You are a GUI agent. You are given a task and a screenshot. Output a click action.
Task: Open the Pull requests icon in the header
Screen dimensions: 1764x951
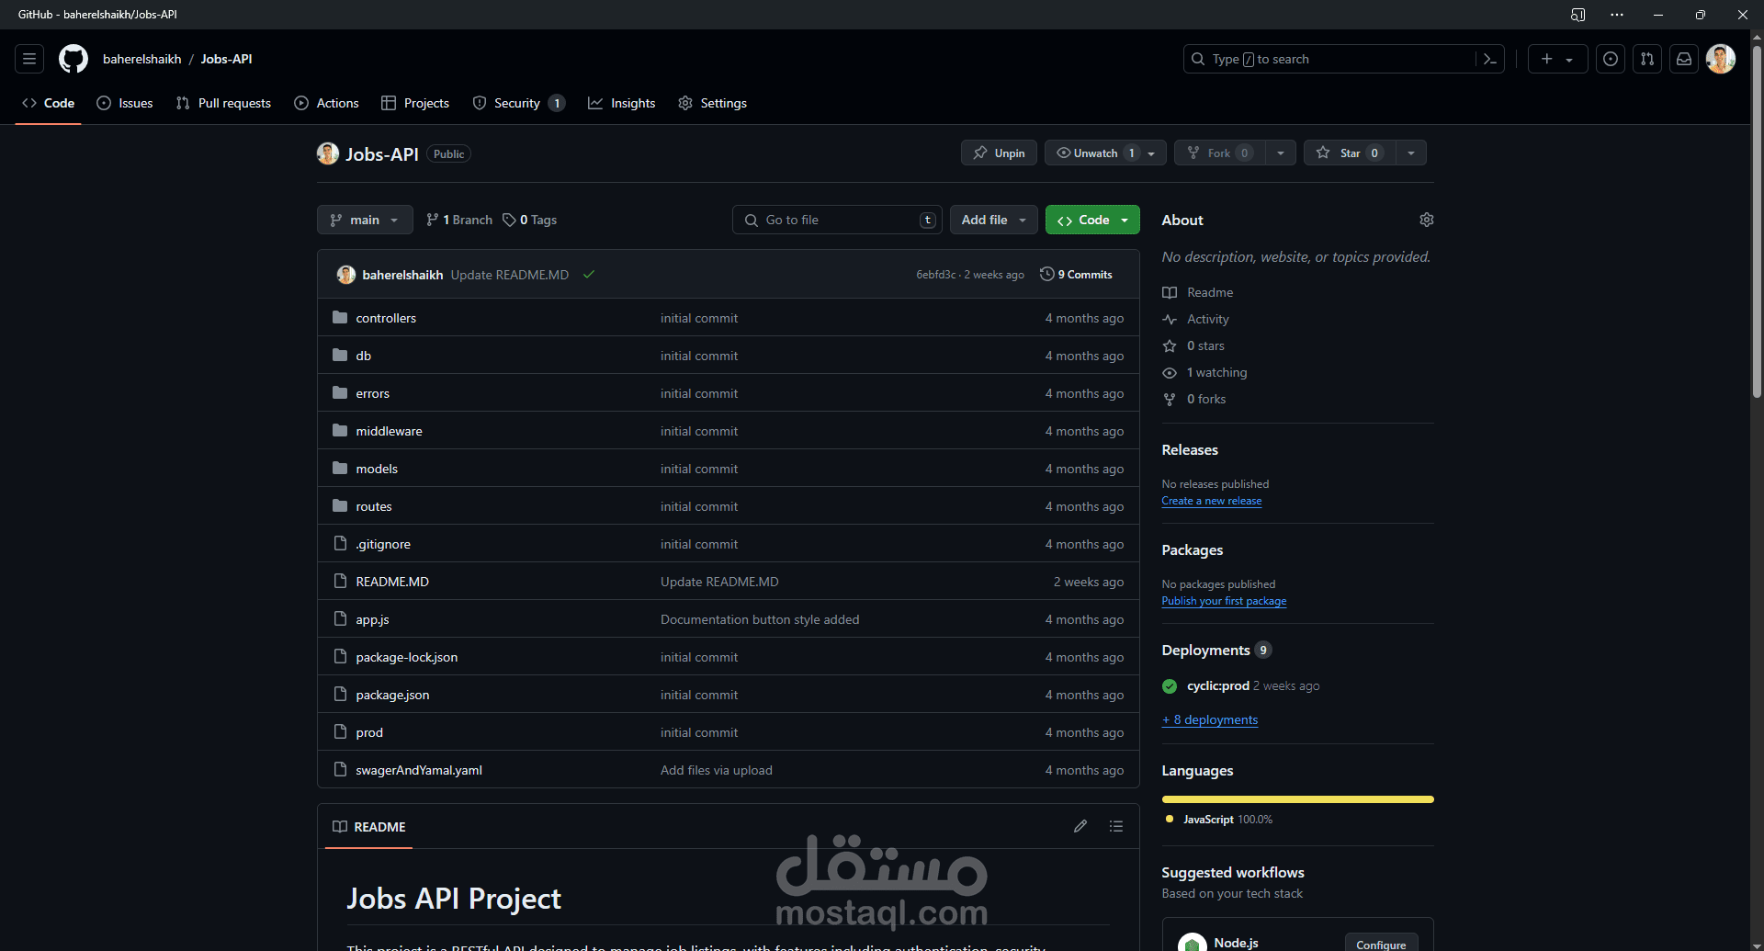click(x=1647, y=59)
